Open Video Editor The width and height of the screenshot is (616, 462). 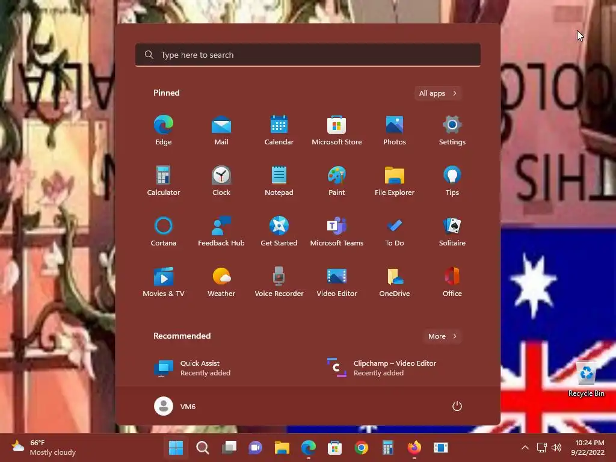pos(337,282)
